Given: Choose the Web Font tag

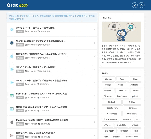Looking at the screenshot, I should tap(132, 114).
